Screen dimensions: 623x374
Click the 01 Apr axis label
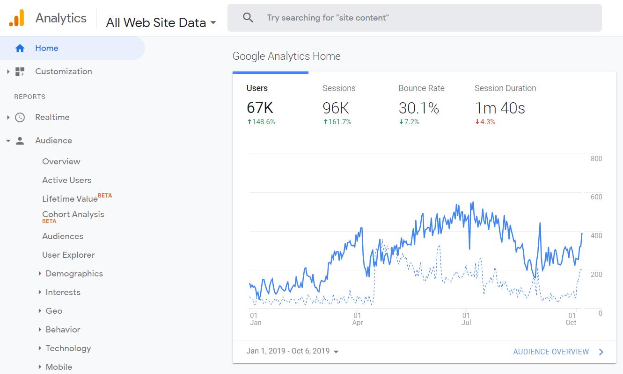[358, 319]
